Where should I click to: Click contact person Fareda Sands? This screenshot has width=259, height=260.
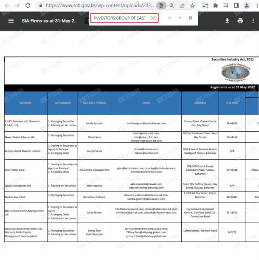point(94,151)
